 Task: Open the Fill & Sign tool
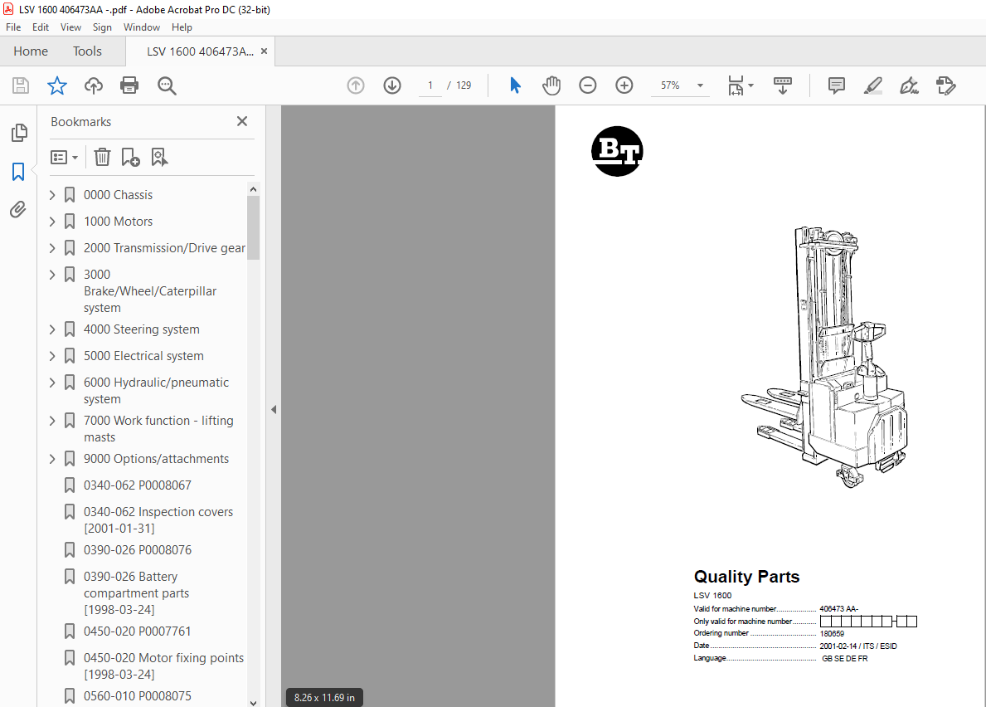click(x=909, y=85)
